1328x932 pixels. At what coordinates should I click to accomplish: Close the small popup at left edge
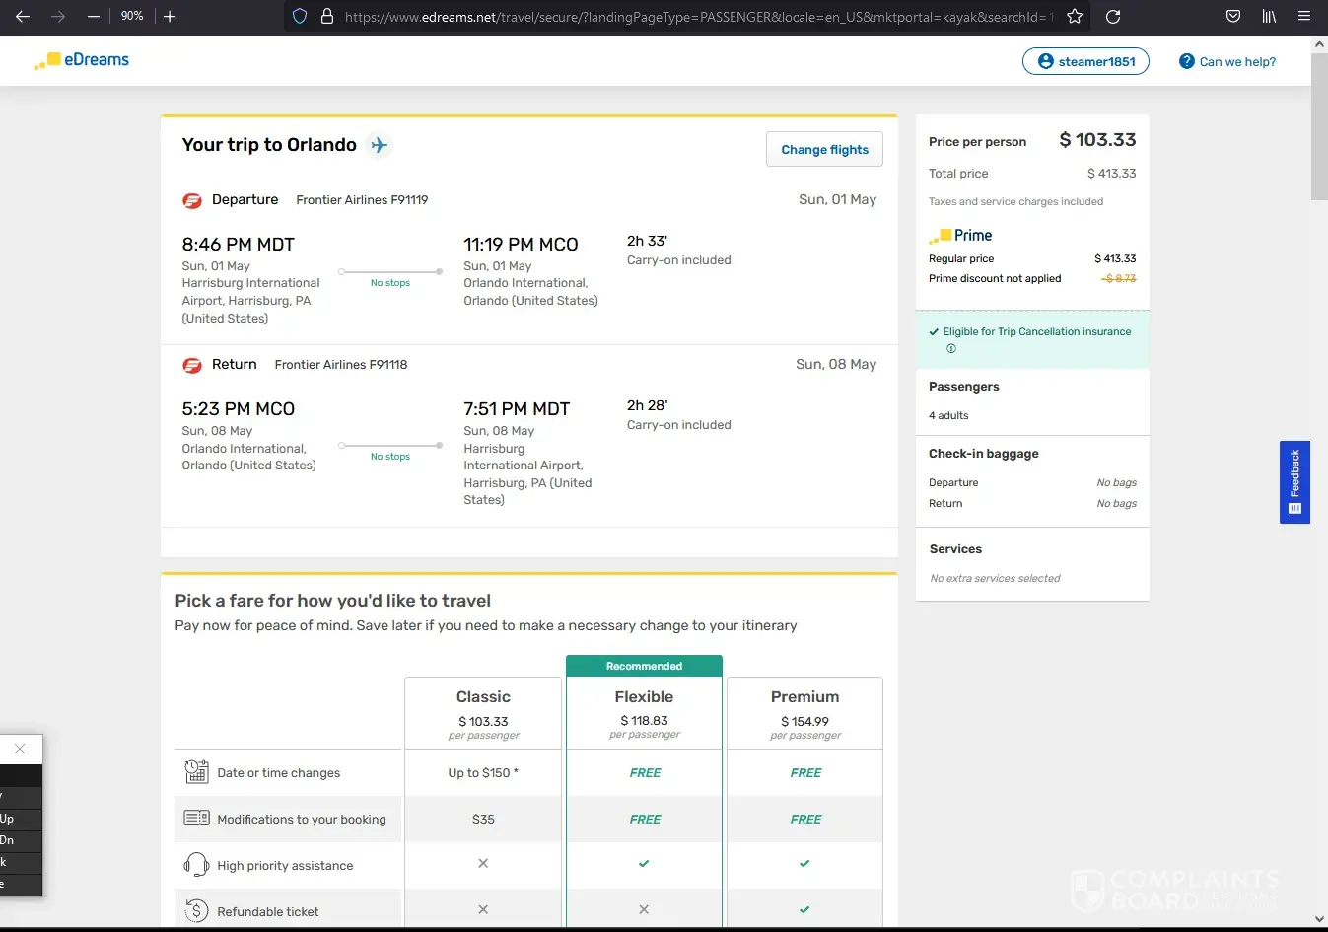(x=20, y=749)
